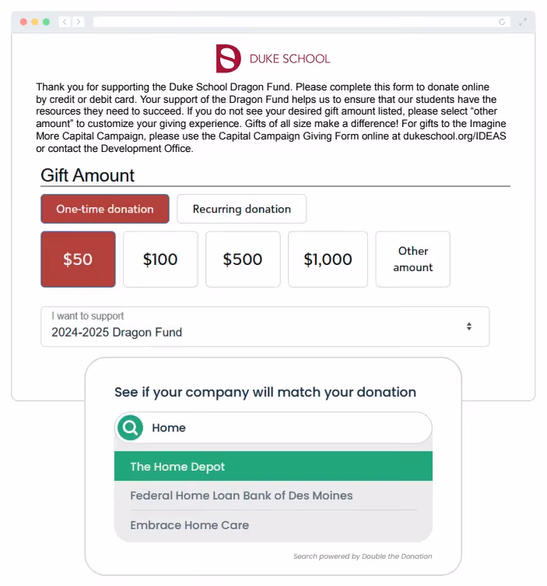Viewport: 547px width, 586px height.
Task: Choose Embrace Home Care from results
Action: pos(273,525)
